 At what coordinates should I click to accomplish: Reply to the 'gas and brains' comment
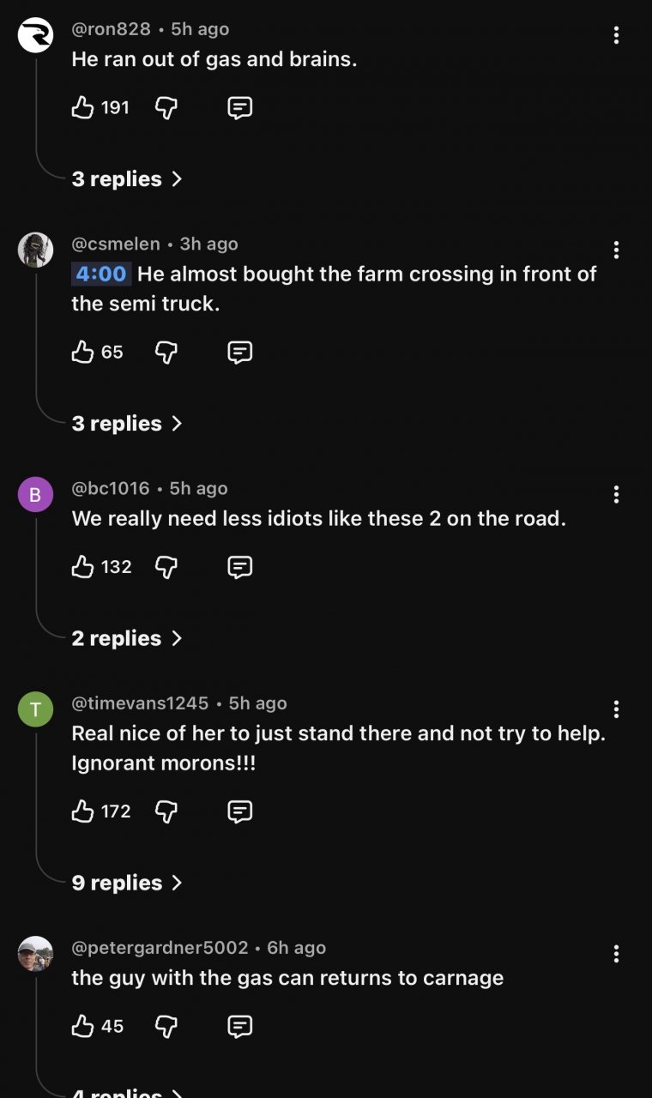pyautogui.click(x=239, y=107)
